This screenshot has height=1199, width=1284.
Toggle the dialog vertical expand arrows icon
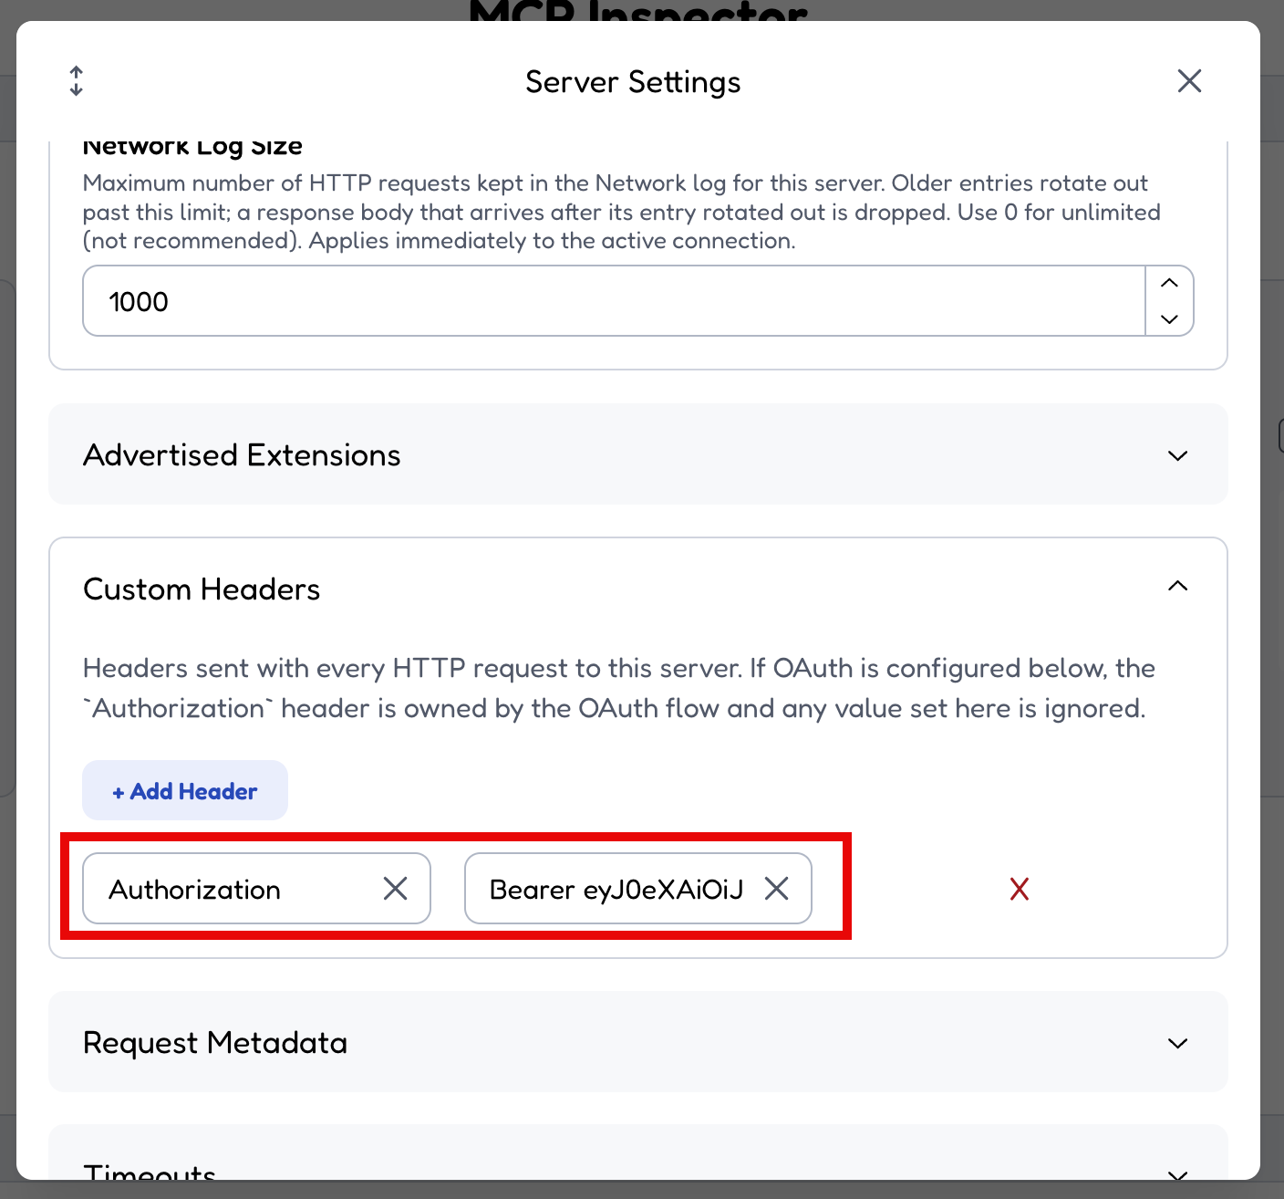(77, 81)
